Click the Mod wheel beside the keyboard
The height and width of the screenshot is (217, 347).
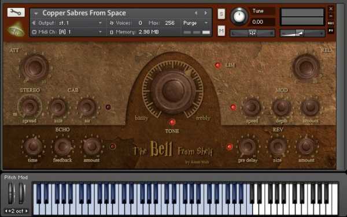(21, 193)
